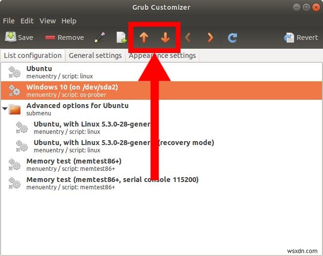Screen dimensions: 323x256
Task: Click gear icon beside recovery mode entry
Action: point(22,146)
